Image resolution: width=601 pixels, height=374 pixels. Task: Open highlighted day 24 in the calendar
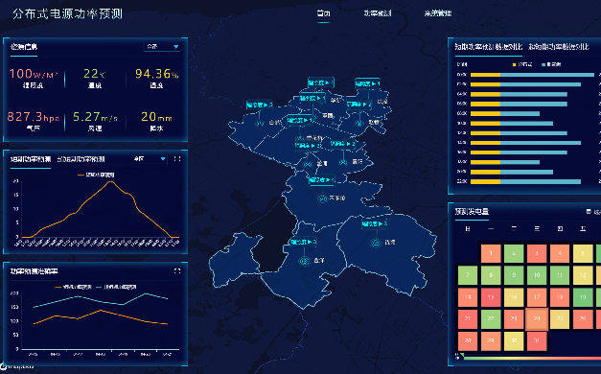[537, 318]
